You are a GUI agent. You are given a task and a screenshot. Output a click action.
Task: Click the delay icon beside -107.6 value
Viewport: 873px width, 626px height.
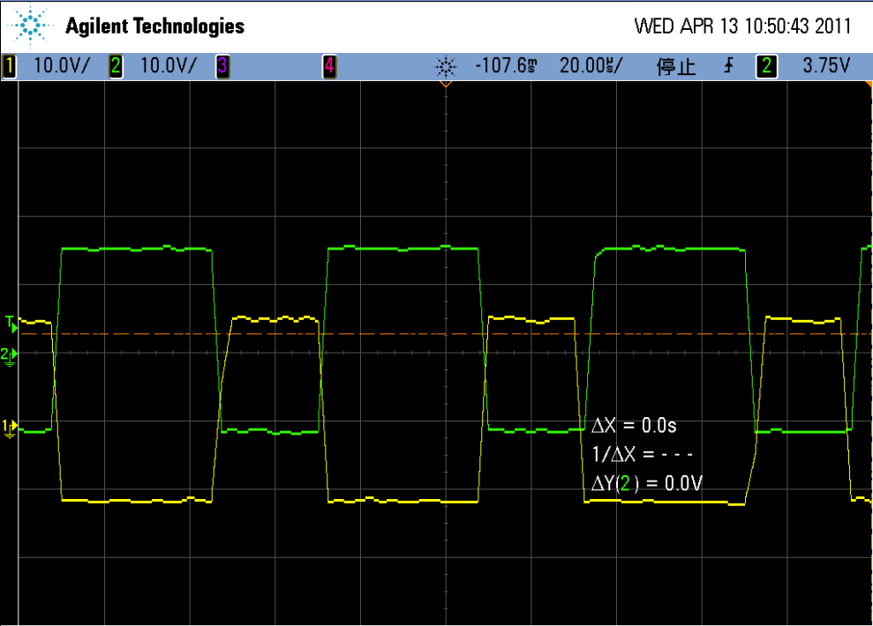click(447, 67)
